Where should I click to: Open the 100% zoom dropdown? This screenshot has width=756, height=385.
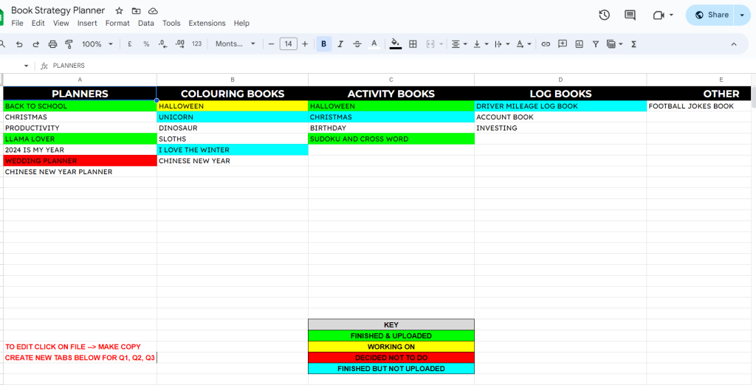pyautogui.click(x=97, y=44)
